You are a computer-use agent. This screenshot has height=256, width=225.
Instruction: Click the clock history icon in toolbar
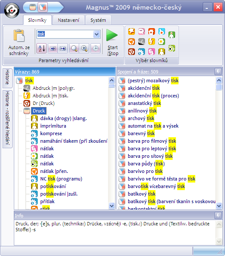tap(96, 48)
